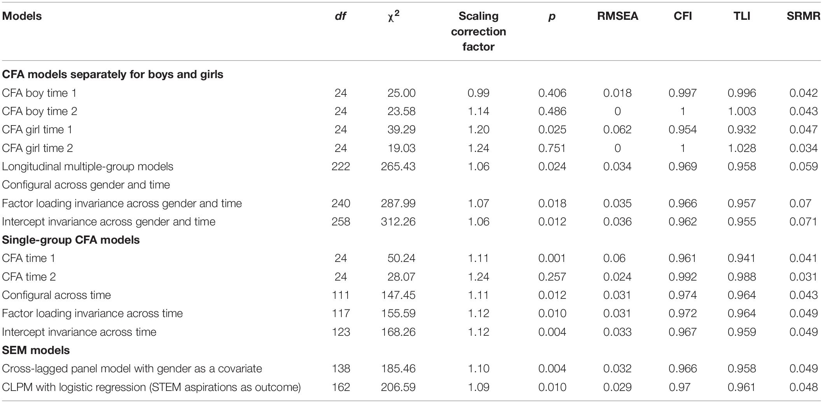Image resolution: width=823 pixels, height=403 pixels.
Task: Click the Models column header
Action: [22, 16]
